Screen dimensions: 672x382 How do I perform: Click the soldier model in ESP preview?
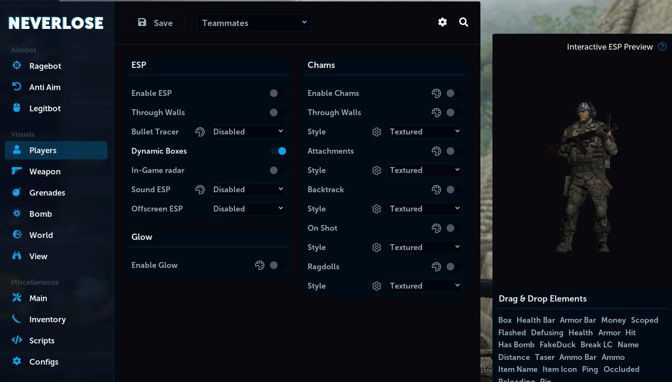pos(582,176)
